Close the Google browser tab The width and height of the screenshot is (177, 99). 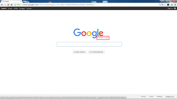tap(21, 2)
